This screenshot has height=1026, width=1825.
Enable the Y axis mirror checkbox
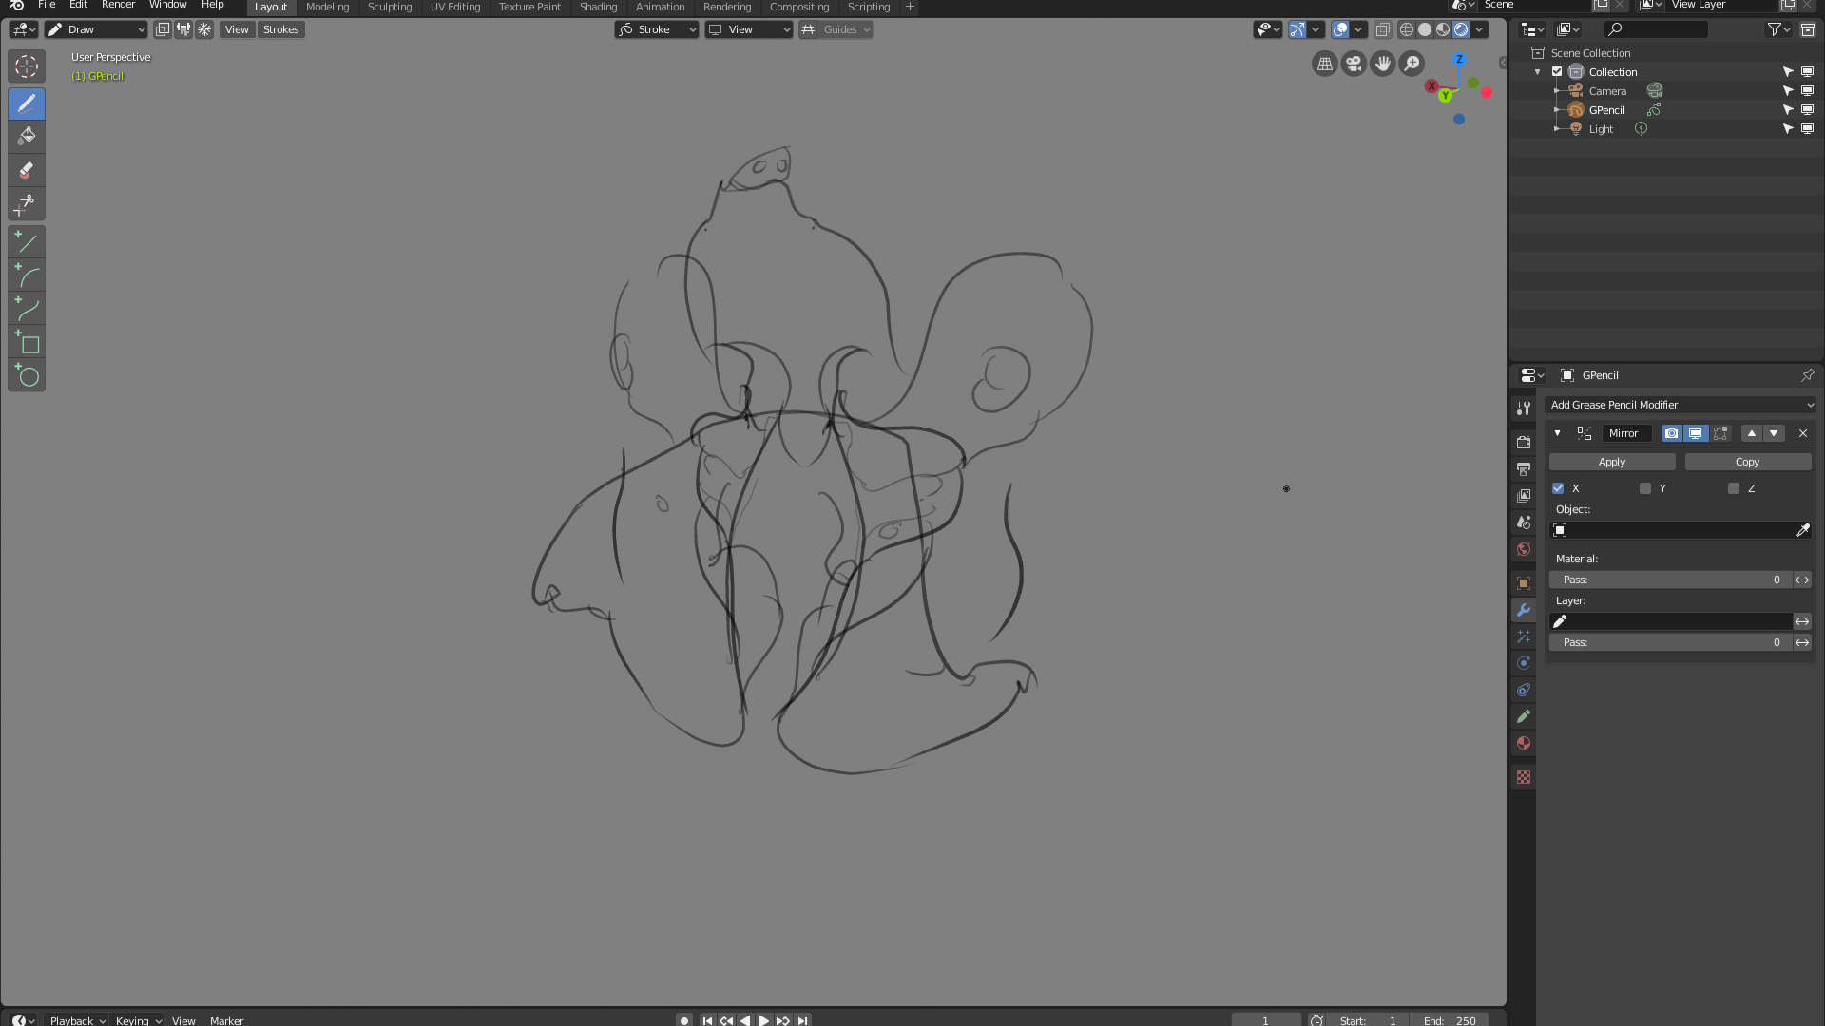[x=1645, y=488]
